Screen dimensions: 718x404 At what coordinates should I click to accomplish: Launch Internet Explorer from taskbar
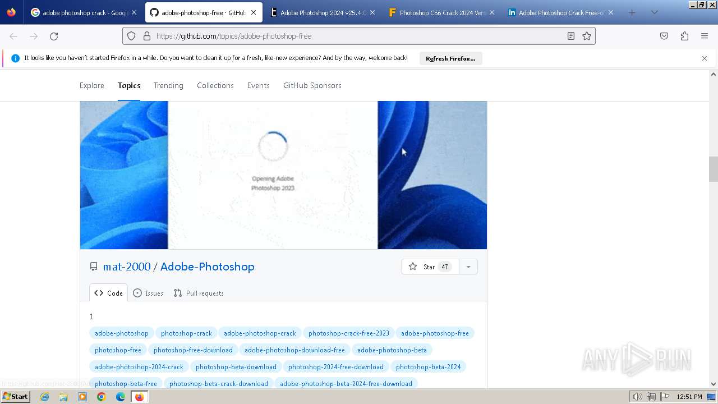coord(44,397)
